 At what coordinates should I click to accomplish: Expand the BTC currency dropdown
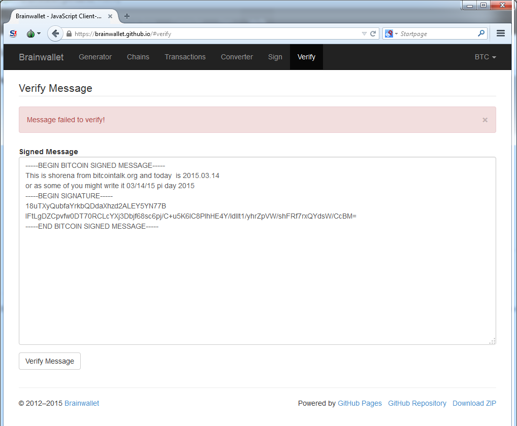486,57
